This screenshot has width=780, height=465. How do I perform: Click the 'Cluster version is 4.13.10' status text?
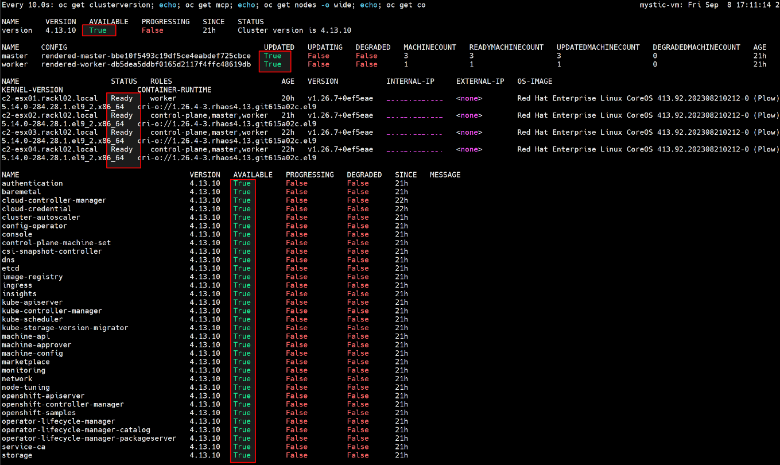click(x=294, y=30)
